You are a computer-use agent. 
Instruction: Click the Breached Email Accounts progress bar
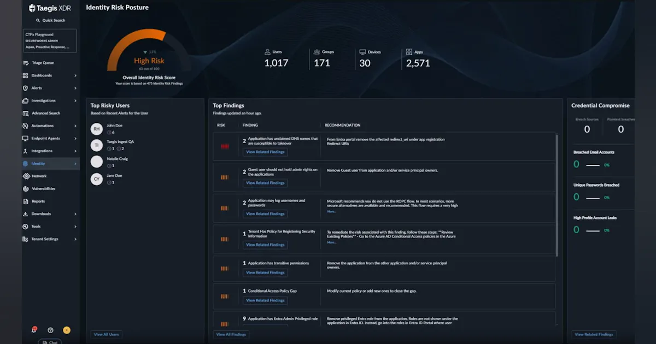593,165
